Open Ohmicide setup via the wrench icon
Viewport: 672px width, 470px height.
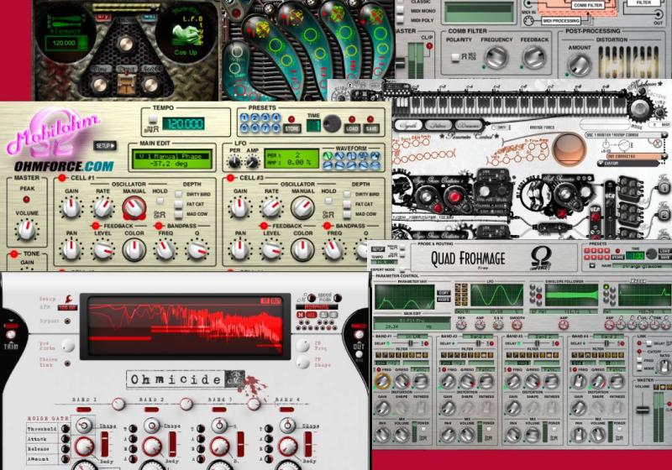(68, 299)
